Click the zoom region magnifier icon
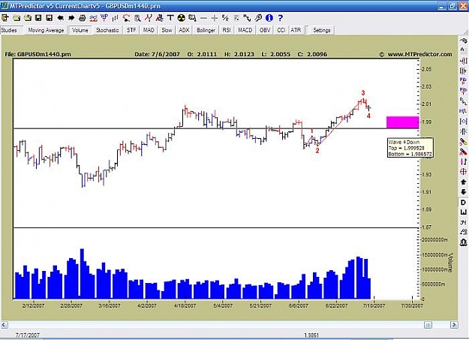The width and height of the screenshot is (469, 340). [x=192, y=18]
